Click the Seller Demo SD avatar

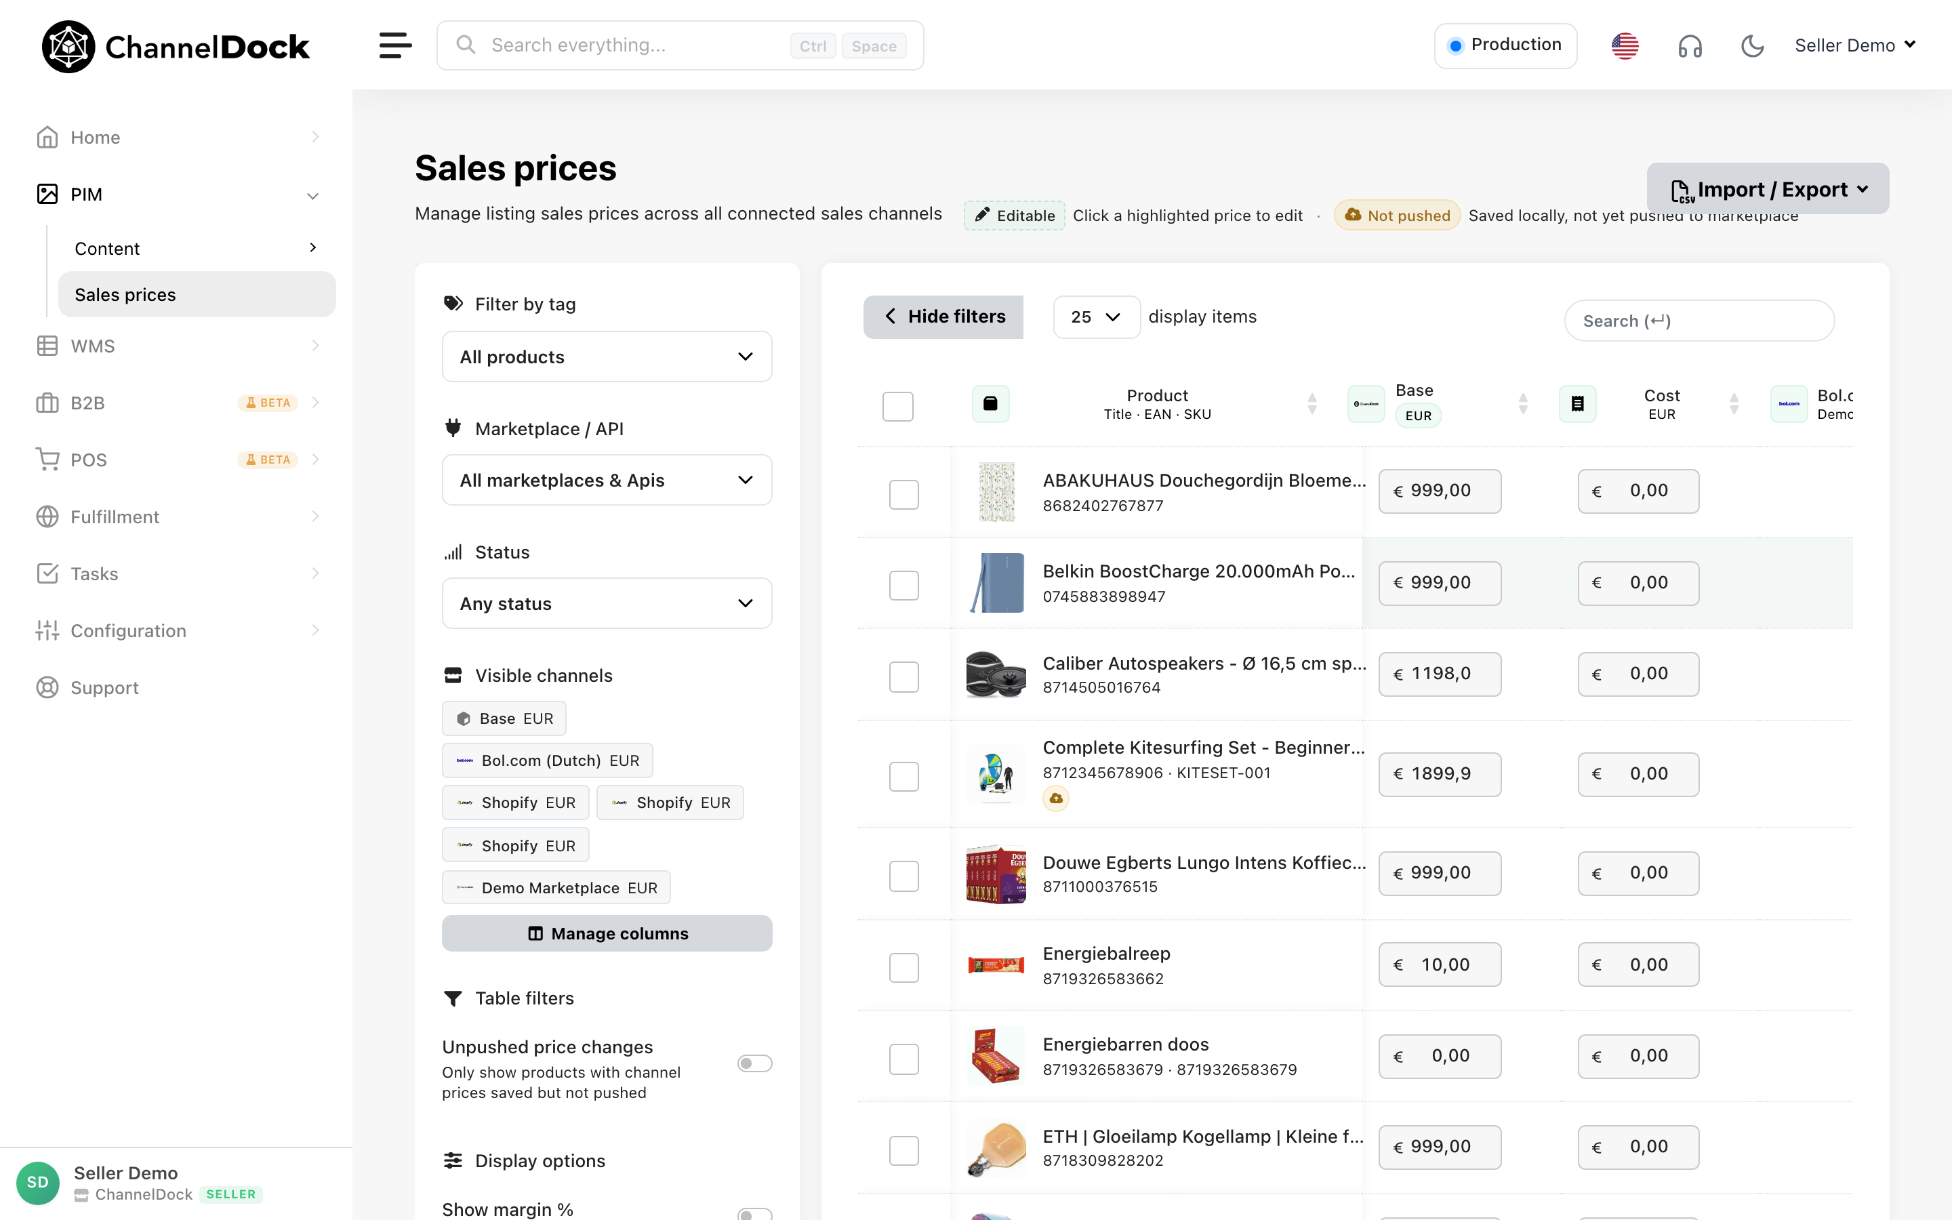point(38,1183)
